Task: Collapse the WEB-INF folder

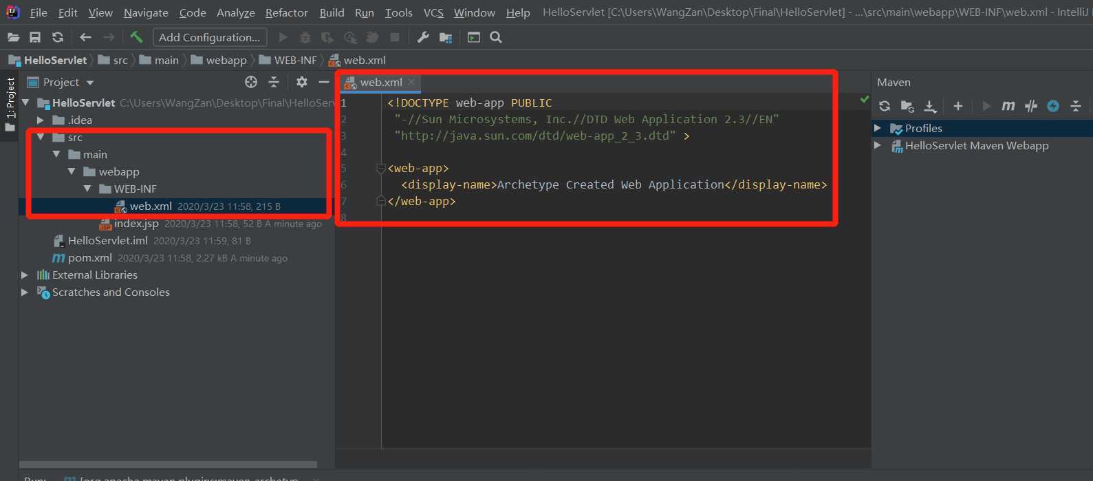Action: [x=87, y=189]
